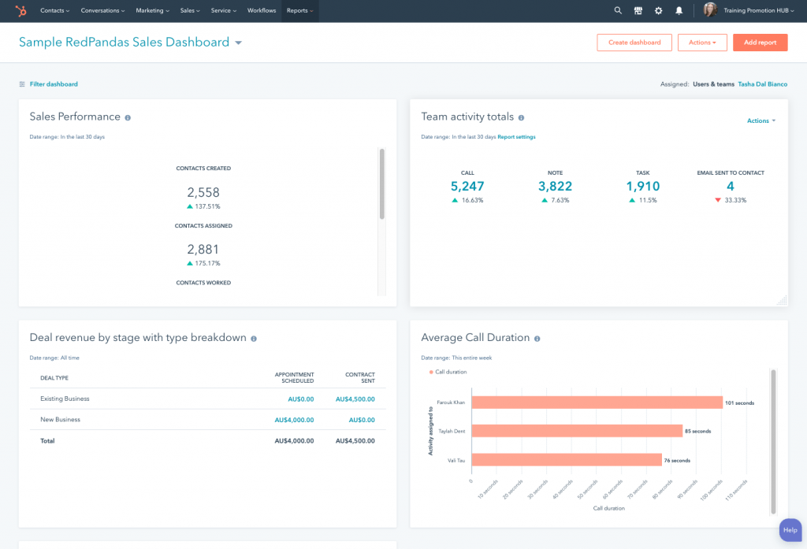Viewport: 807px width, 549px height.
Task: Open Report settings for Team activity totals
Action: (x=516, y=136)
